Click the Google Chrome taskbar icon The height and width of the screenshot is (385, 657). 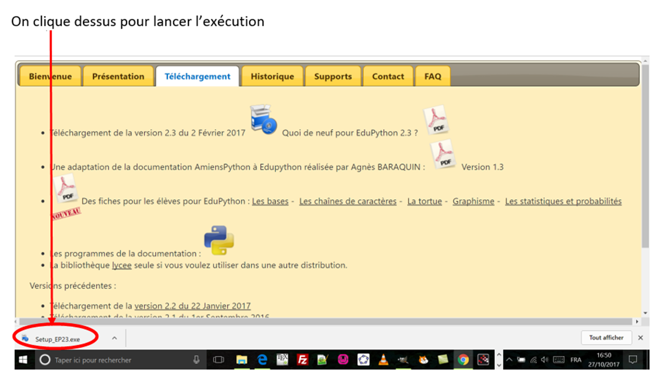(x=463, y=360)
